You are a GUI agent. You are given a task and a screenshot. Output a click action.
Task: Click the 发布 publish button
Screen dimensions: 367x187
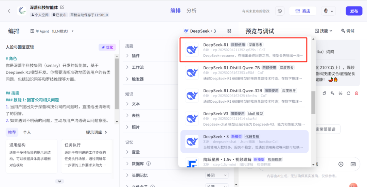(354, 11)
